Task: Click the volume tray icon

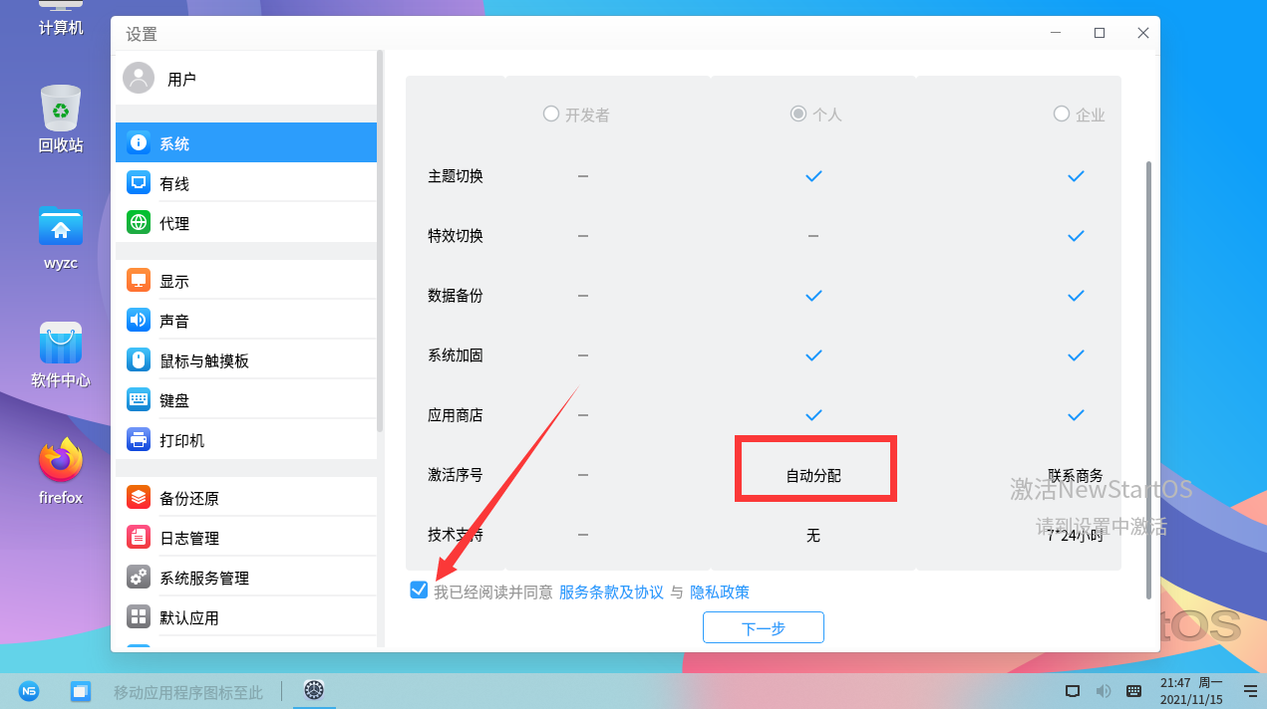Action: pos(1104,691)
